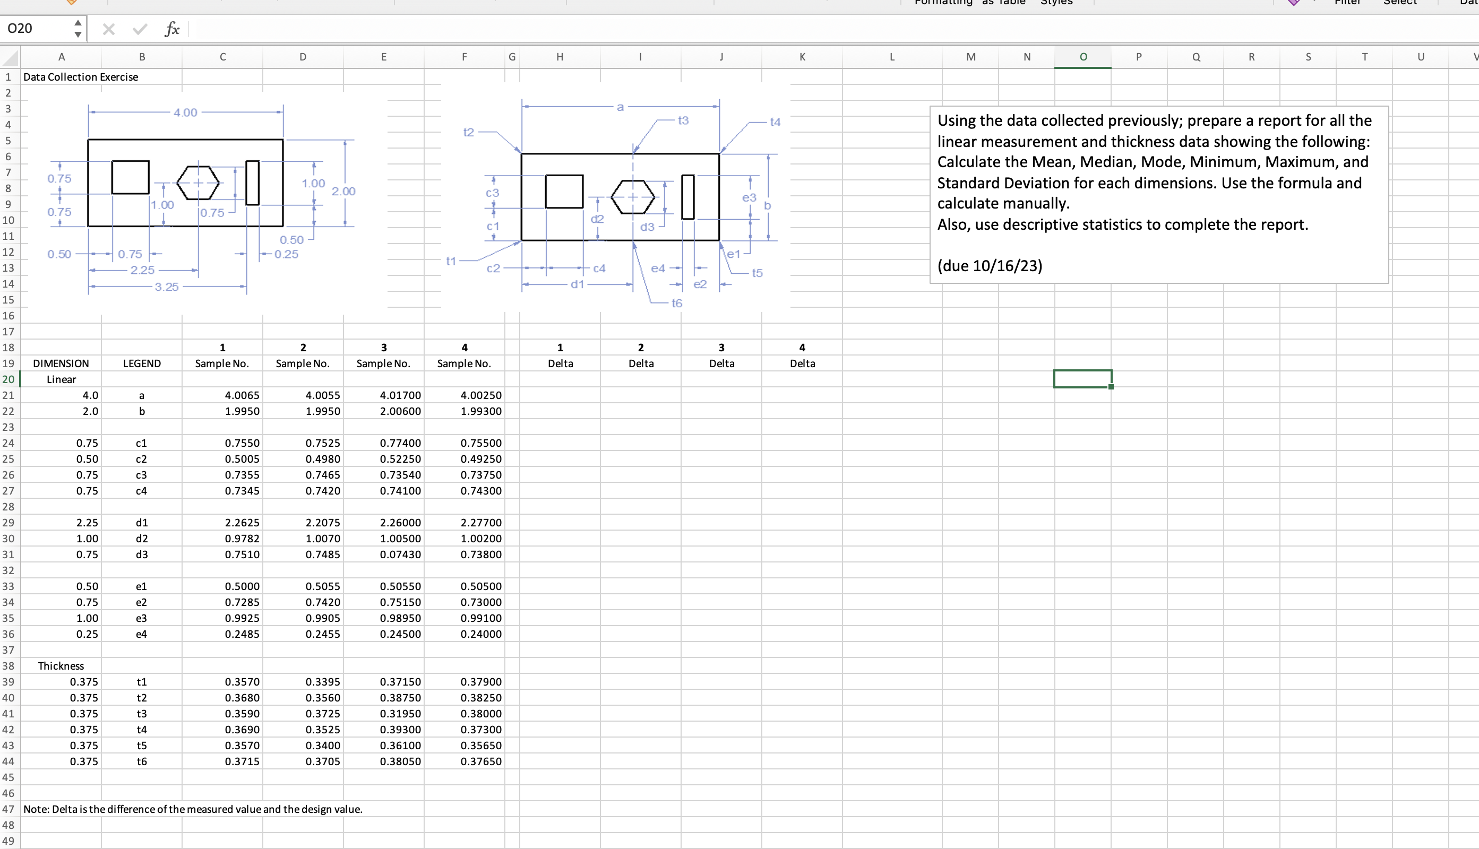Viewport: 1479px width, 849px height.
Task: Click the first Delta header cell
Action: (x=560, y=363)
